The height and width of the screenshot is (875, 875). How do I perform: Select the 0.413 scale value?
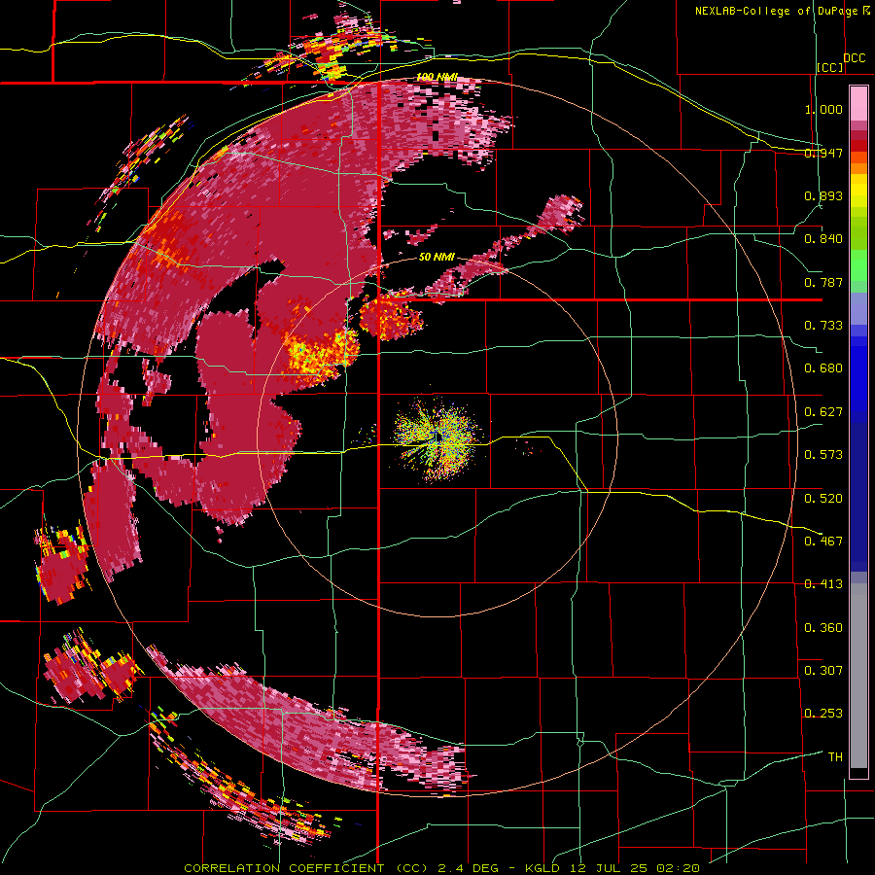point(823,584)
